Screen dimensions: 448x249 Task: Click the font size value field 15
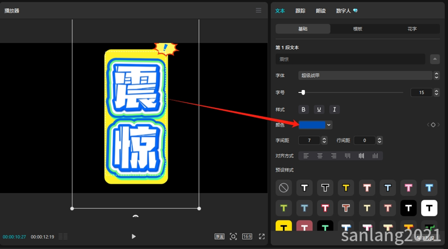pyautogui.click(x=422, y=92)
